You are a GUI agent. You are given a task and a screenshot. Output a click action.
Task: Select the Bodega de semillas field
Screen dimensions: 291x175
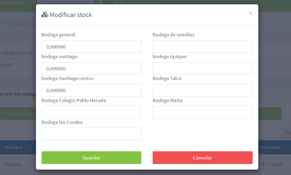click(202, 47)
